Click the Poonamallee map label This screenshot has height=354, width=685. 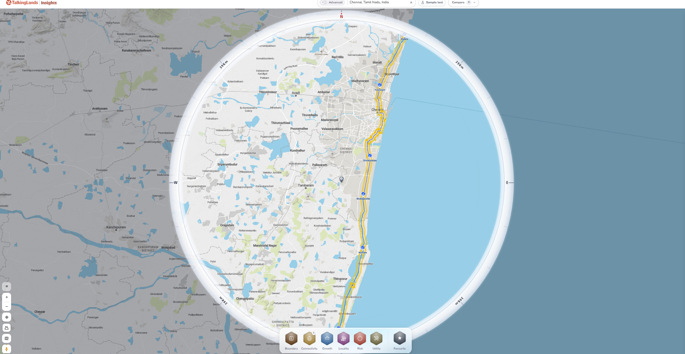pyautogui.click(x=299, y=129)
